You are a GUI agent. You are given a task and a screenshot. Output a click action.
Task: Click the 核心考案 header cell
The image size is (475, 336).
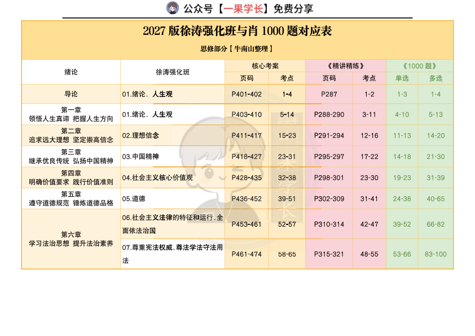point(265,66)
